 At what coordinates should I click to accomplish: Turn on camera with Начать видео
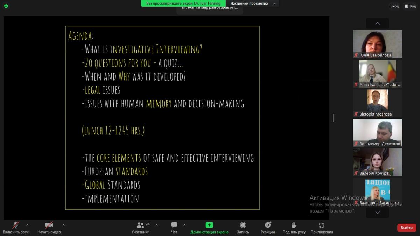[49, 225]
